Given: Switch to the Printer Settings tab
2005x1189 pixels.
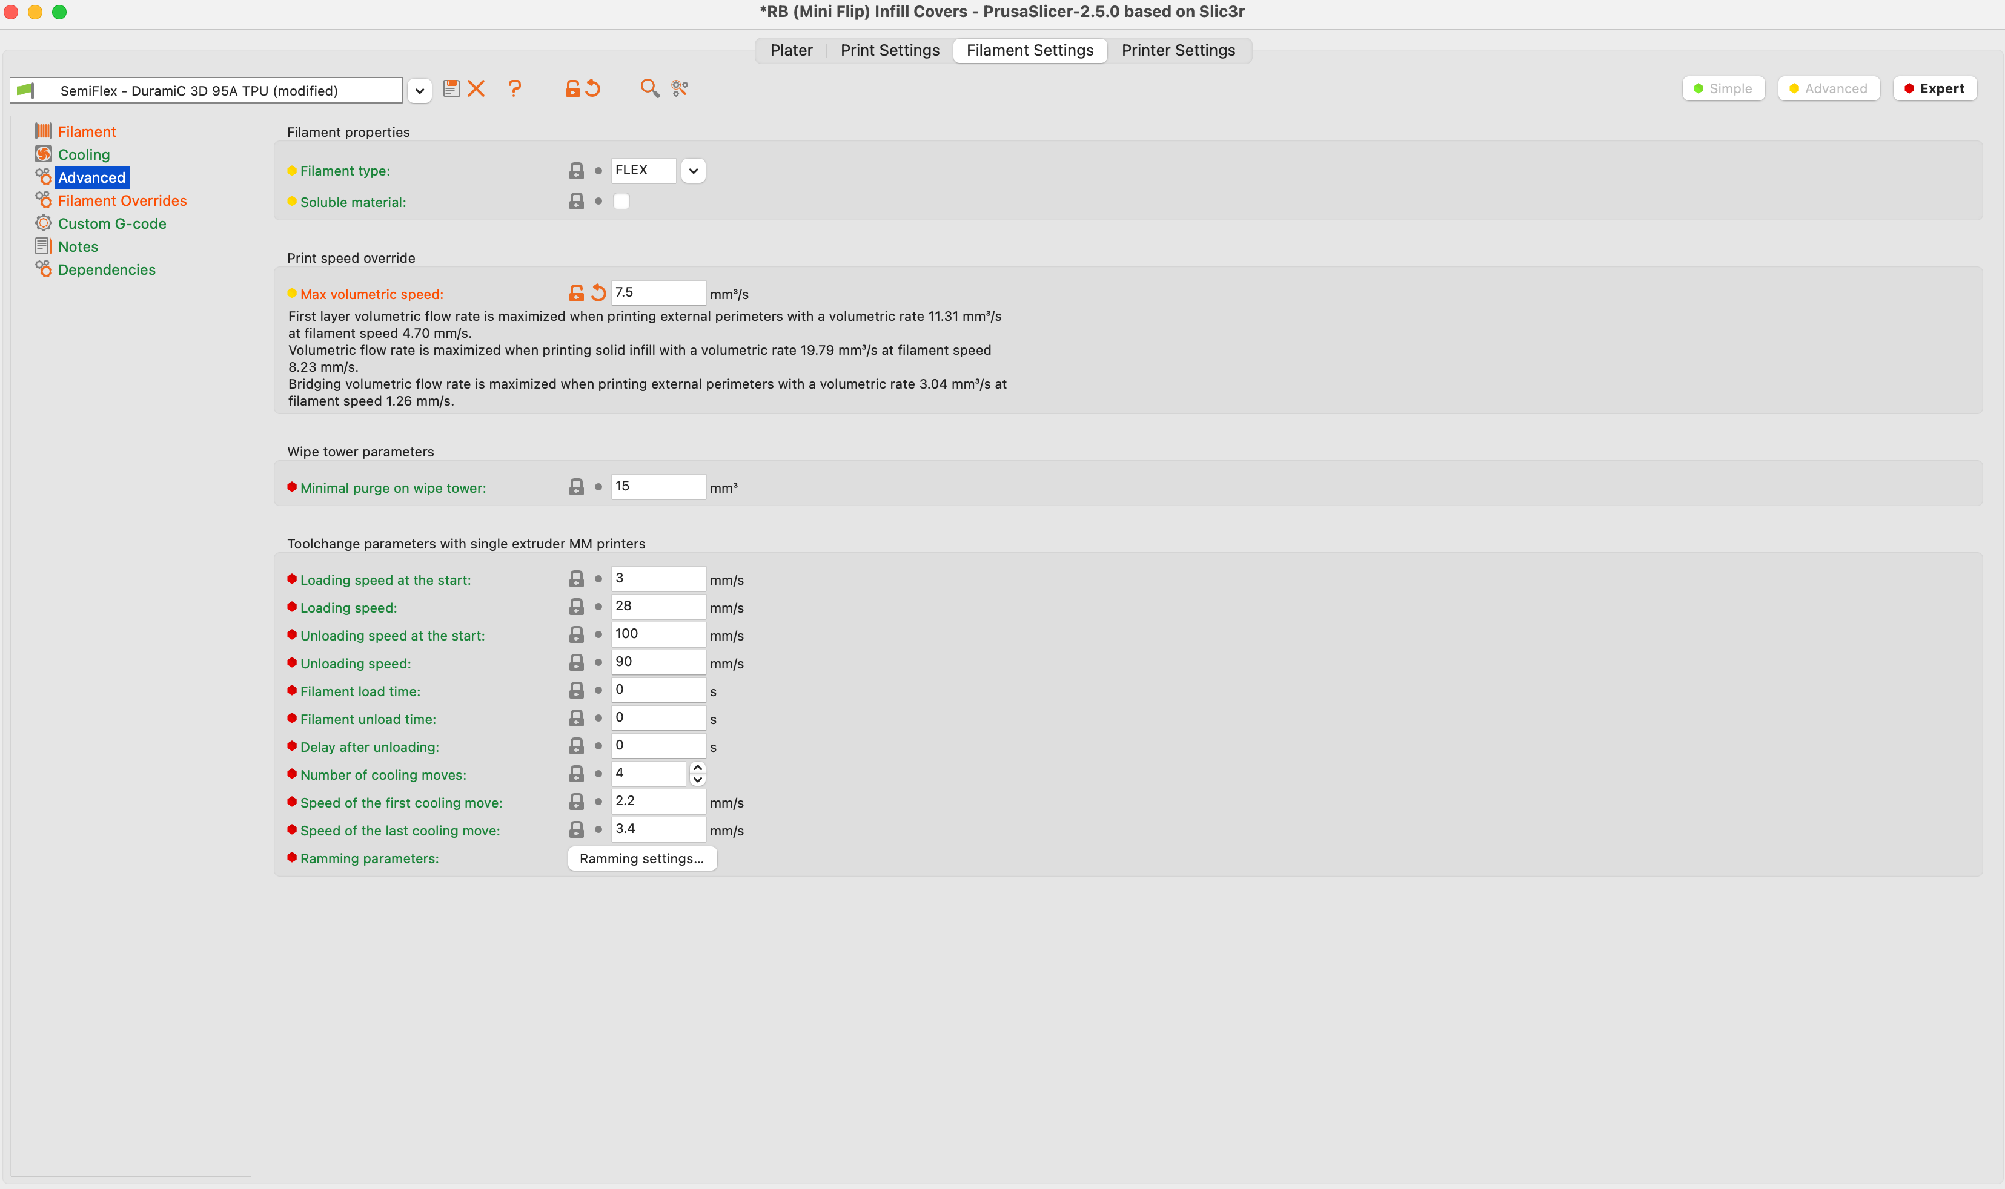Looking at the screenshot, I should point(1178,50).
